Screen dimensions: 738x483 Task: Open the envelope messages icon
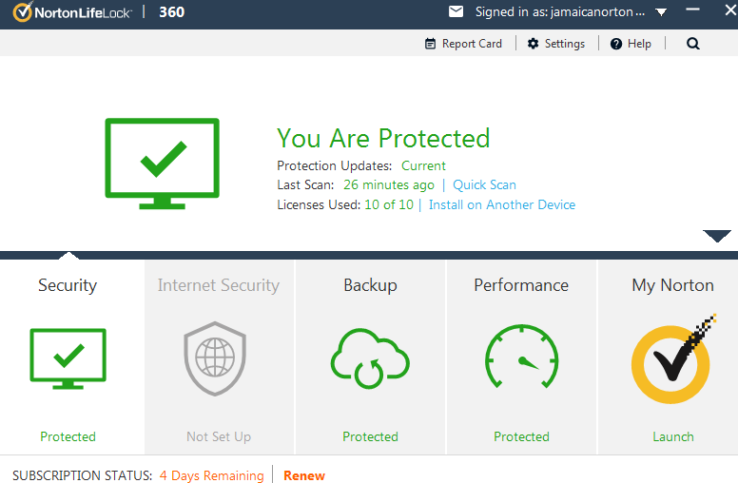[x=456, y=11]
